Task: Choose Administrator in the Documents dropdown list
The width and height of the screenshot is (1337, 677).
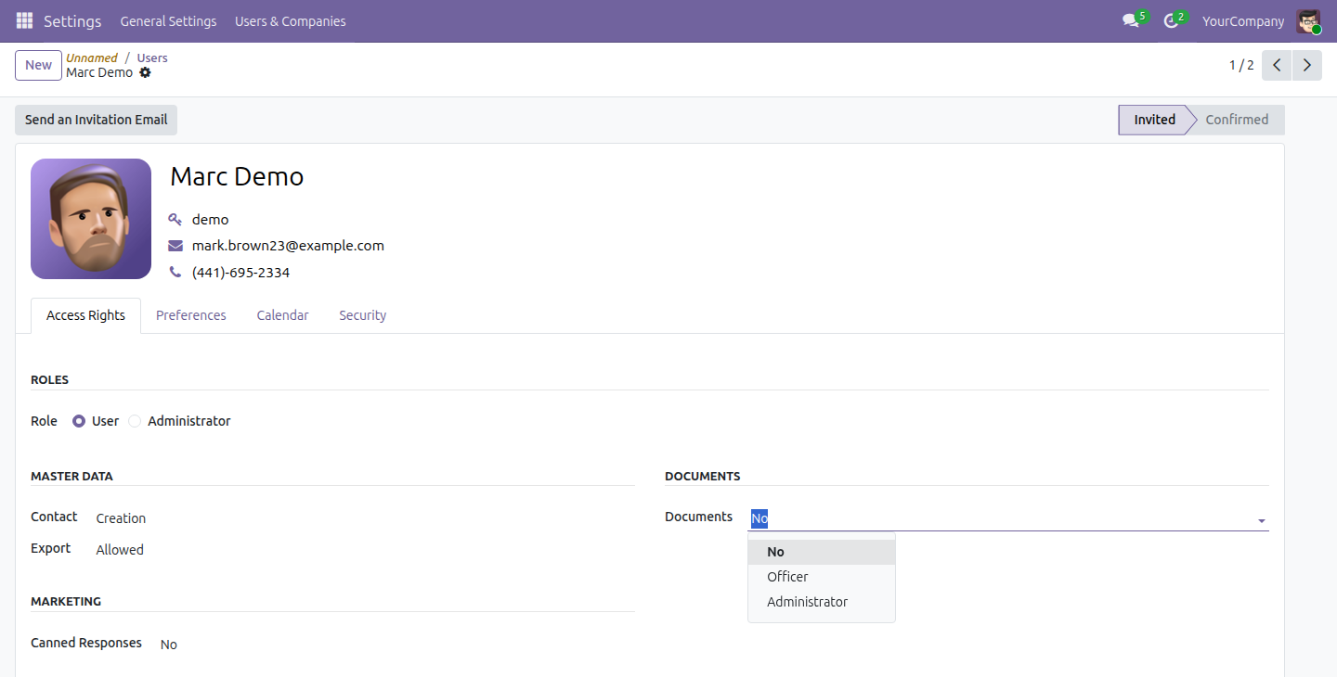Action: (822, 602)
